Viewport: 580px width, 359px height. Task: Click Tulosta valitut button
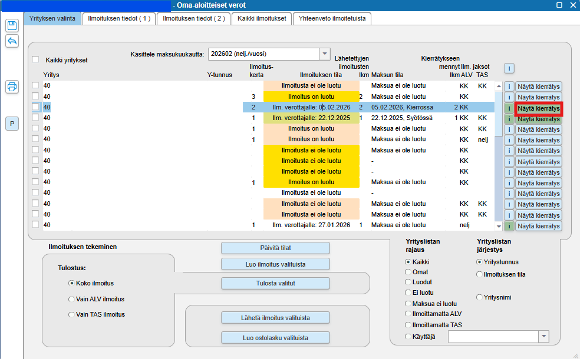tap(275, 283)
